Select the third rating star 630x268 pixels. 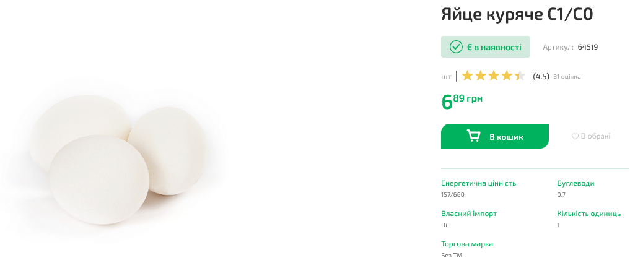(x=493, y=76)
